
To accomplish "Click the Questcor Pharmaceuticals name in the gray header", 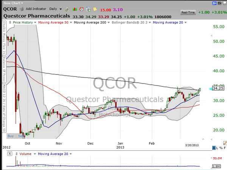I will (37, 16).
